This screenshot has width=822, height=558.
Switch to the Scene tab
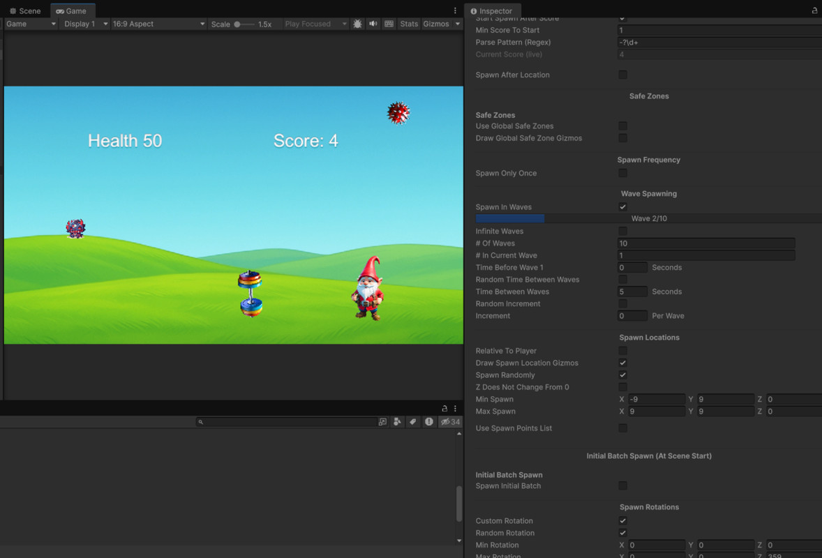coord(25,11)
